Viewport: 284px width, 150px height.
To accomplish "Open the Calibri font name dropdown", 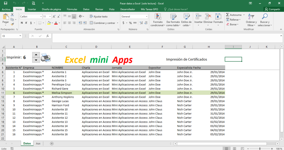I will pos(41,16).
